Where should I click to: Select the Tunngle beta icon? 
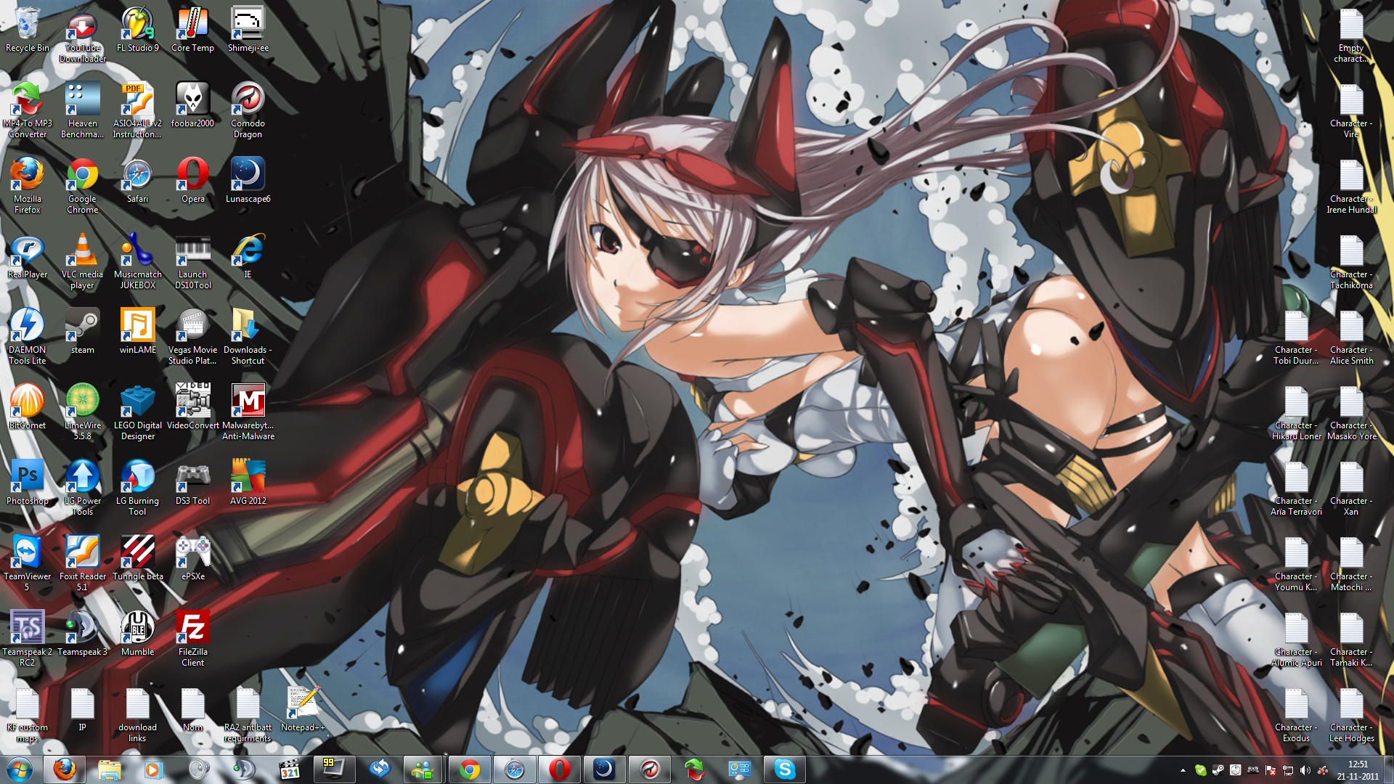coord(138,559)
